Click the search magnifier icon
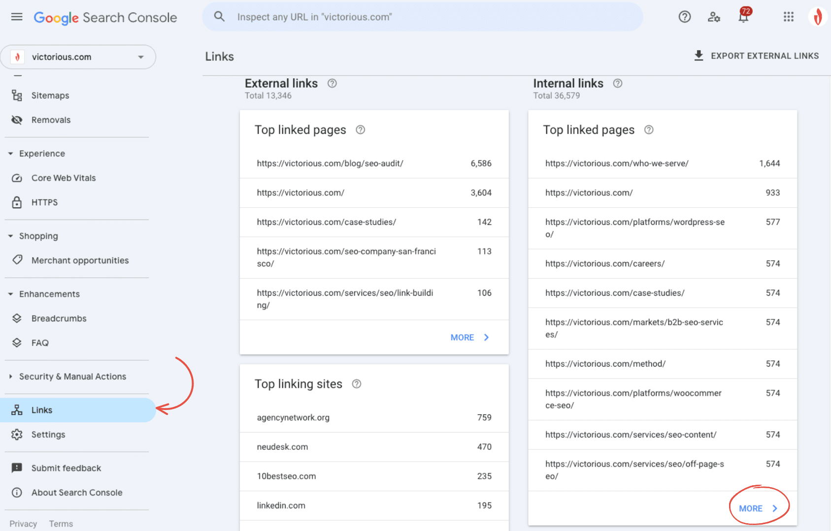This screenshot has width=831, height=531. [219, 17]
